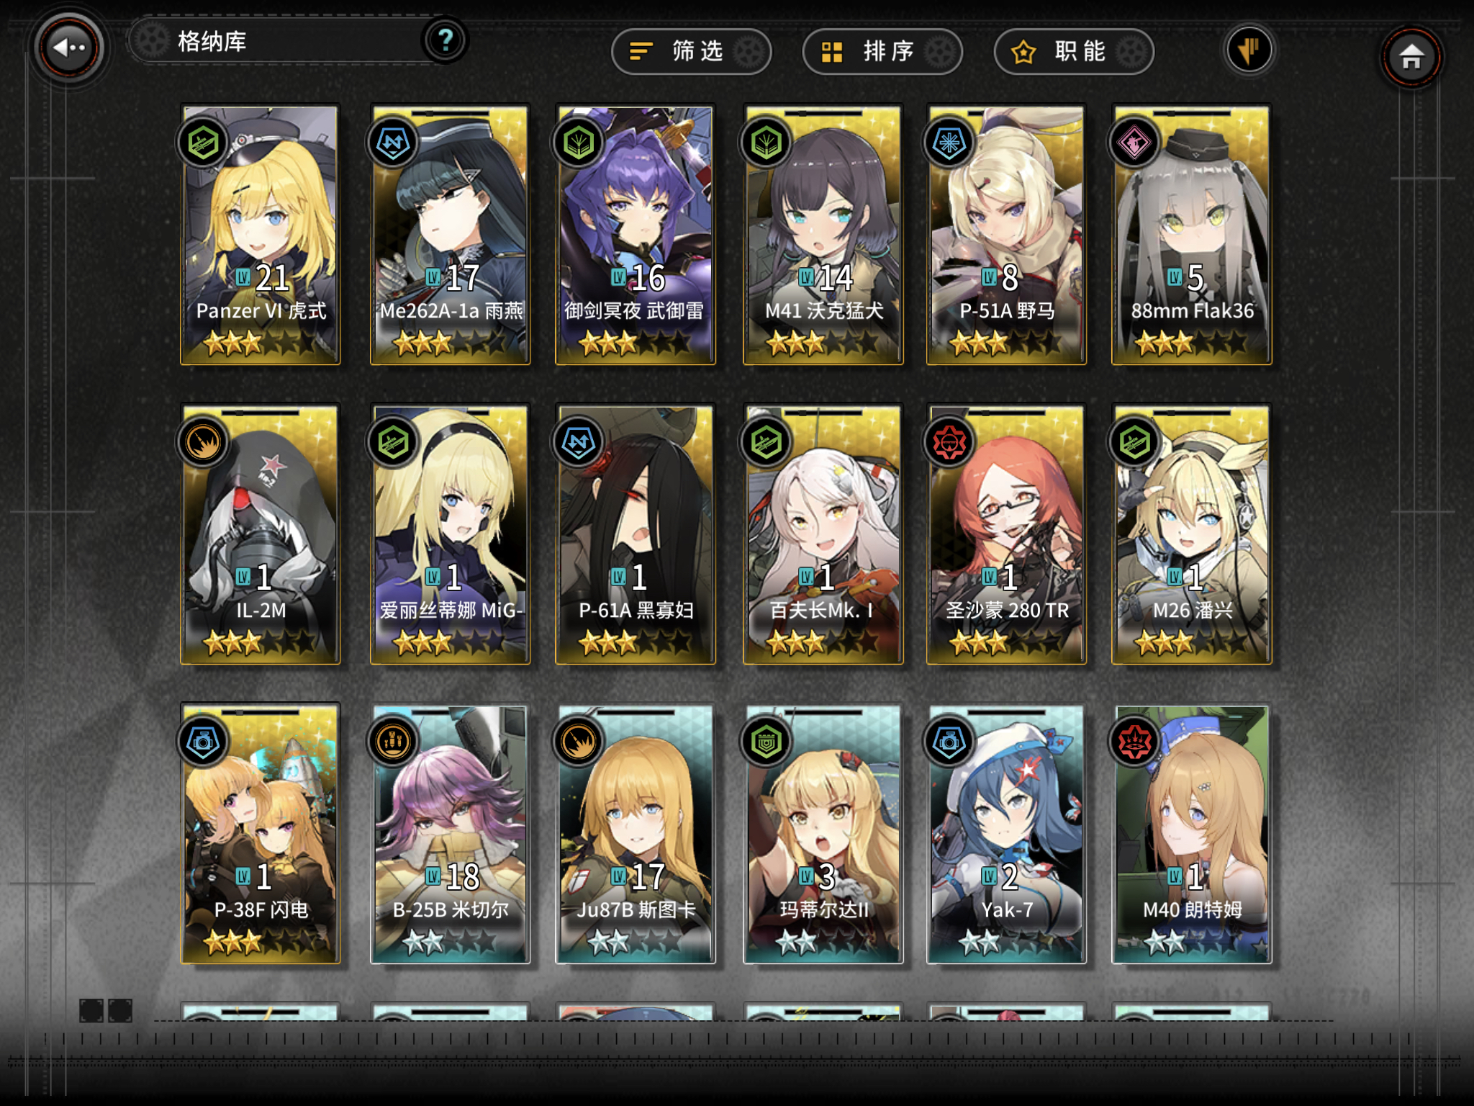This screenshot has height=1106, width=1474.
Task: Go to home screen via house icon
Action: [1411, 57]
